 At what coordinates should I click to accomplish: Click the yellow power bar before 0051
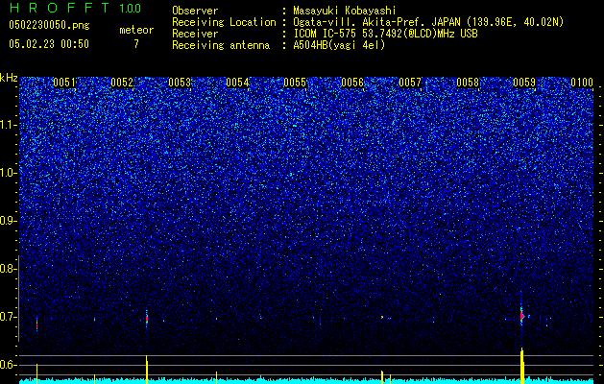37,373
